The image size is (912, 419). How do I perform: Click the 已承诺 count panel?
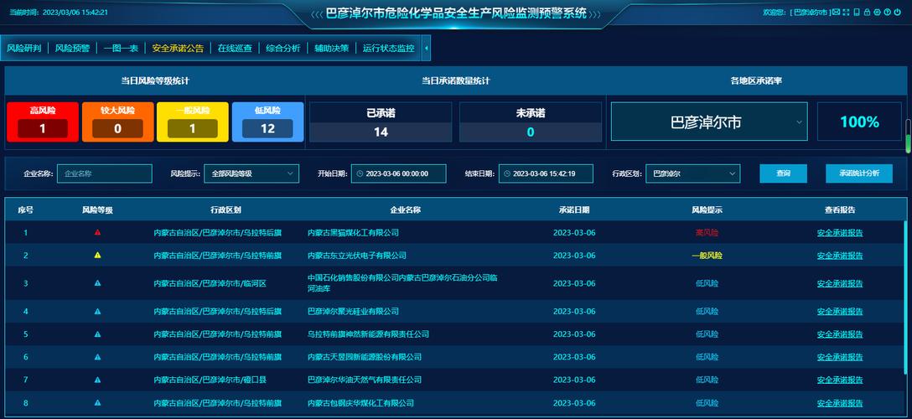pyautogui.click(x=381, y=122)
